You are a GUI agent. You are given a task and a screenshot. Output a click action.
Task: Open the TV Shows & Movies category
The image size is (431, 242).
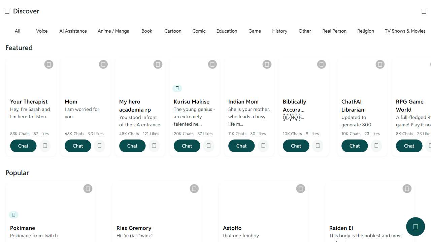(x=405, y=31)
